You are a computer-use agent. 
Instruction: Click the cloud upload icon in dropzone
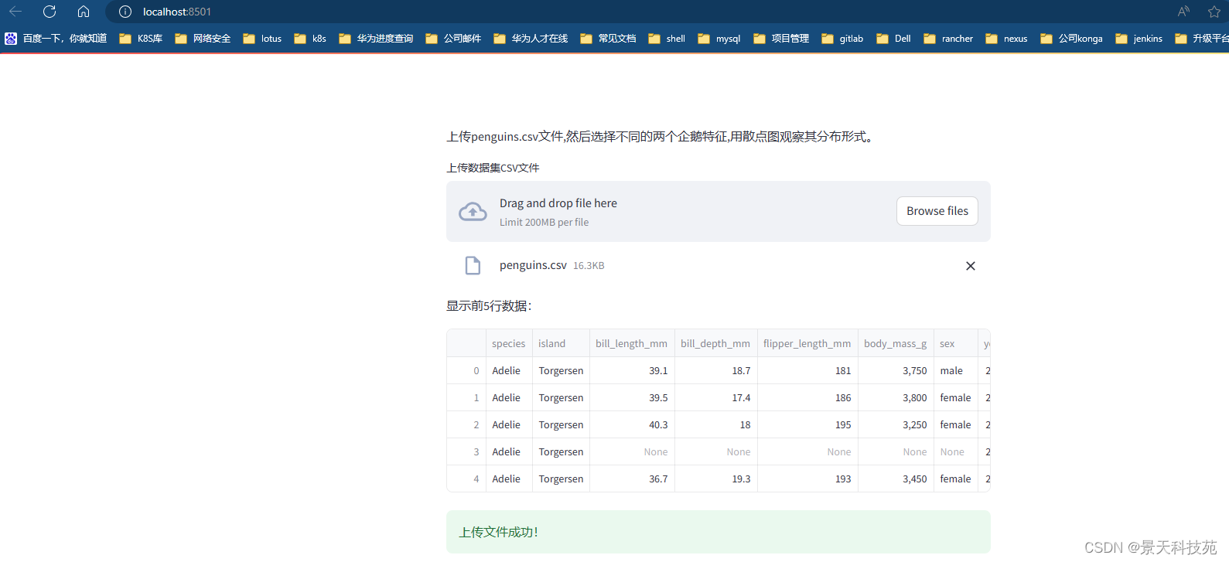pos(473,212)
